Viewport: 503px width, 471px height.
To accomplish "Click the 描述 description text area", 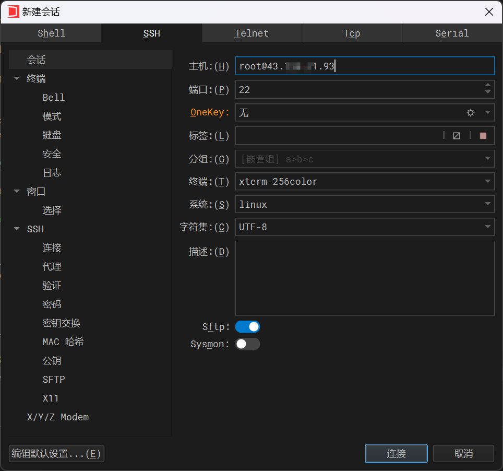I will [x=365, y=278].
